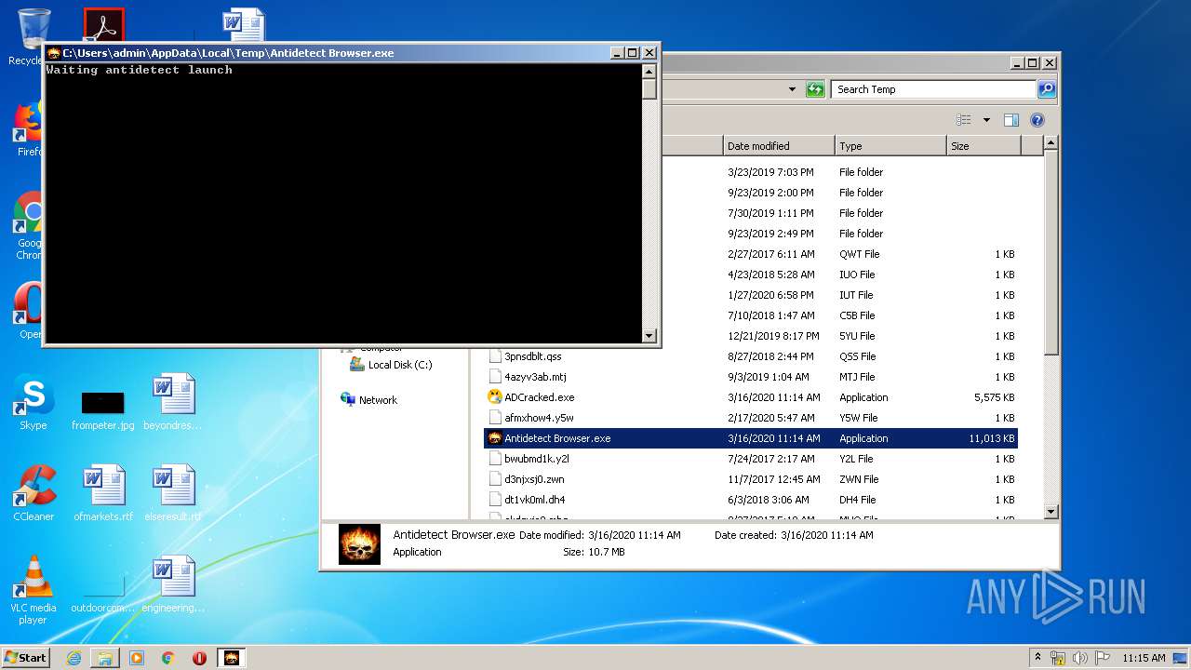Viewport: 1191px width, 670px height.
Task: Click the file list scroll down arrow
Action: click(1050, 512)
